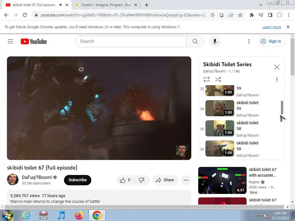
Task: Mute tab audio speaker icon
Action: pos(60,5)
